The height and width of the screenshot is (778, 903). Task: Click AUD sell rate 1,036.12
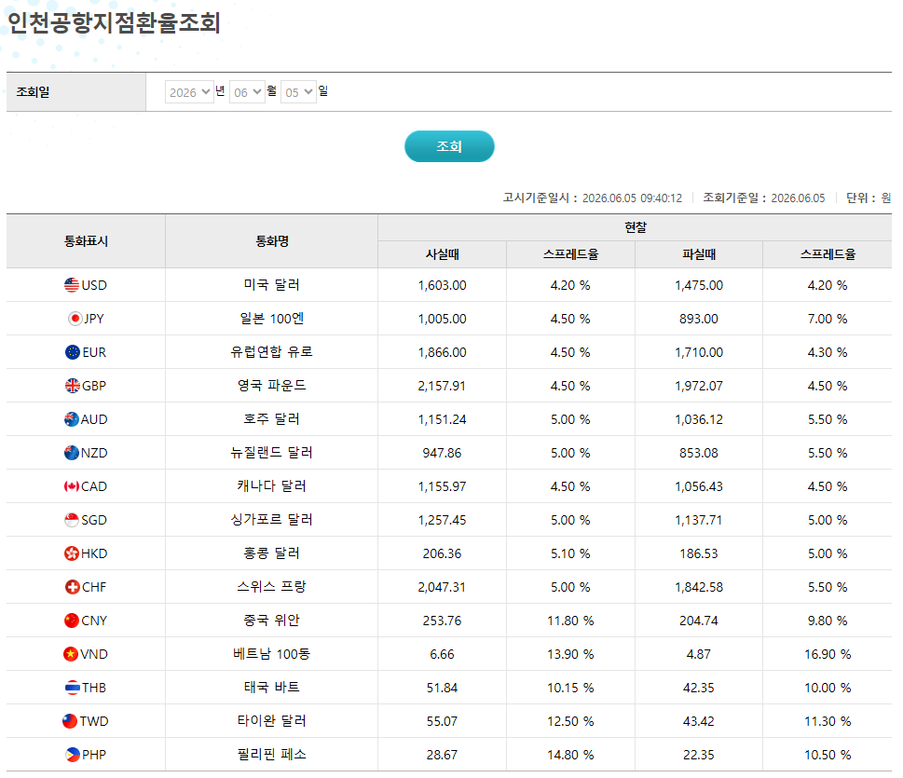click(x=699, y=420)
